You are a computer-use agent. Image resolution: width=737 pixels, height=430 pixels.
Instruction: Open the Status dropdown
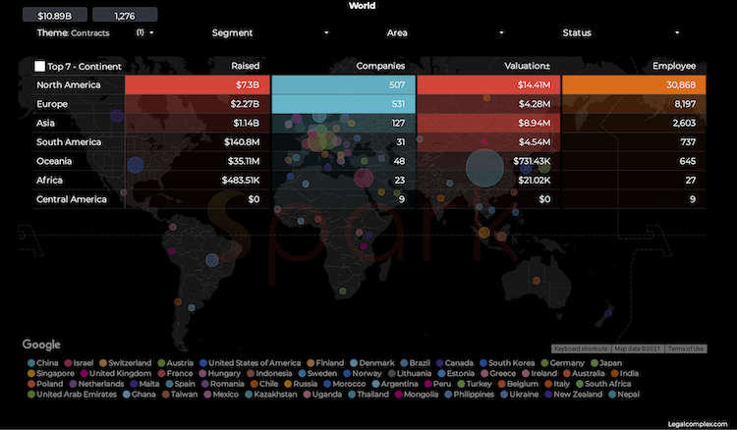[677, 32]
